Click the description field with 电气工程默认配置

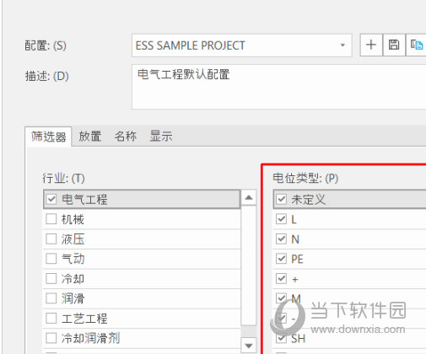point(279,87)
